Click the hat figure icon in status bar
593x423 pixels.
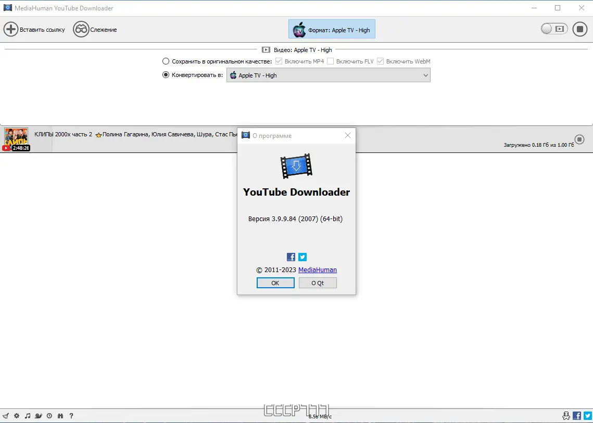[566, 416]
